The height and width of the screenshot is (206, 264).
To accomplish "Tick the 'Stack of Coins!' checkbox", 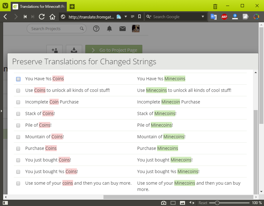I will 18,114.
